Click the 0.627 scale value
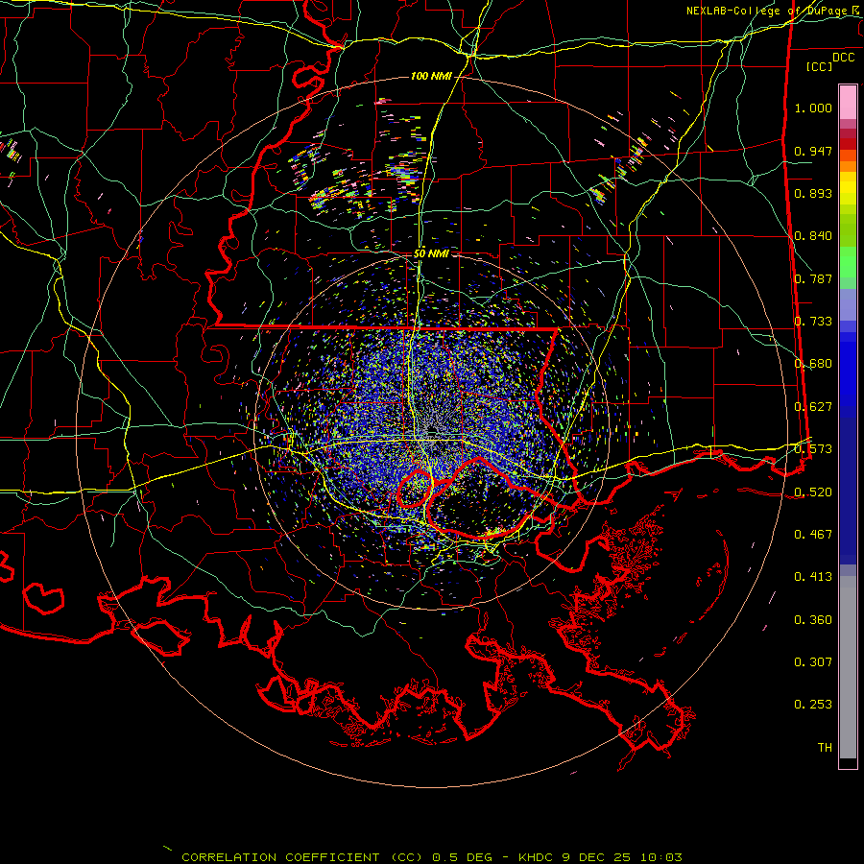 point(813,407)
